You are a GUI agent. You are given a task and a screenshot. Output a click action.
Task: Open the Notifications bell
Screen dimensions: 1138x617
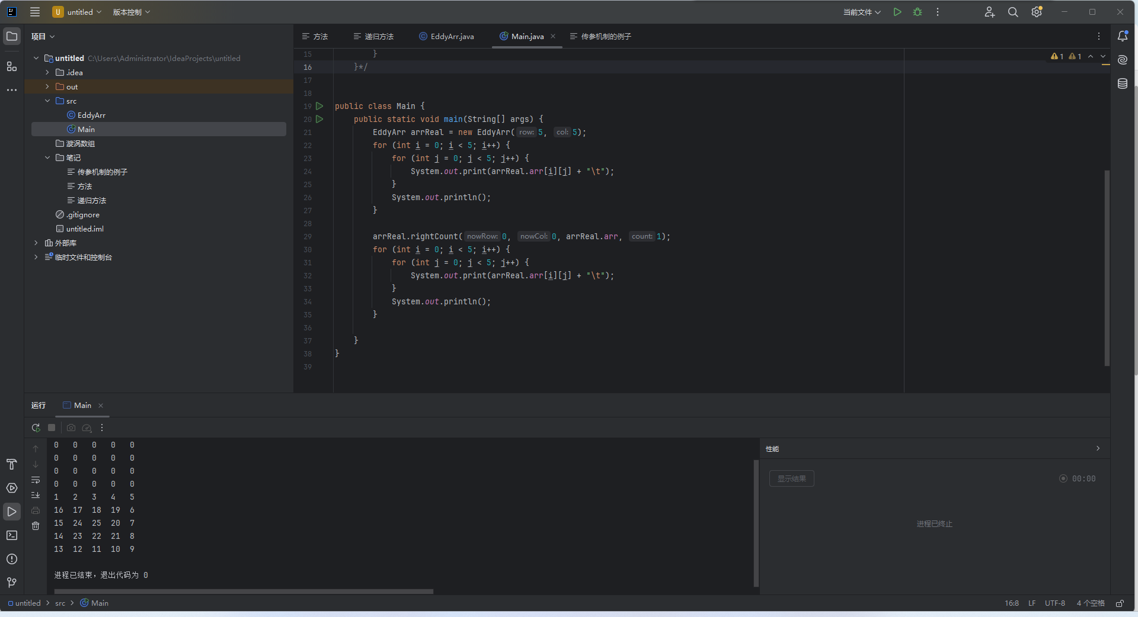coord(1123,36)
